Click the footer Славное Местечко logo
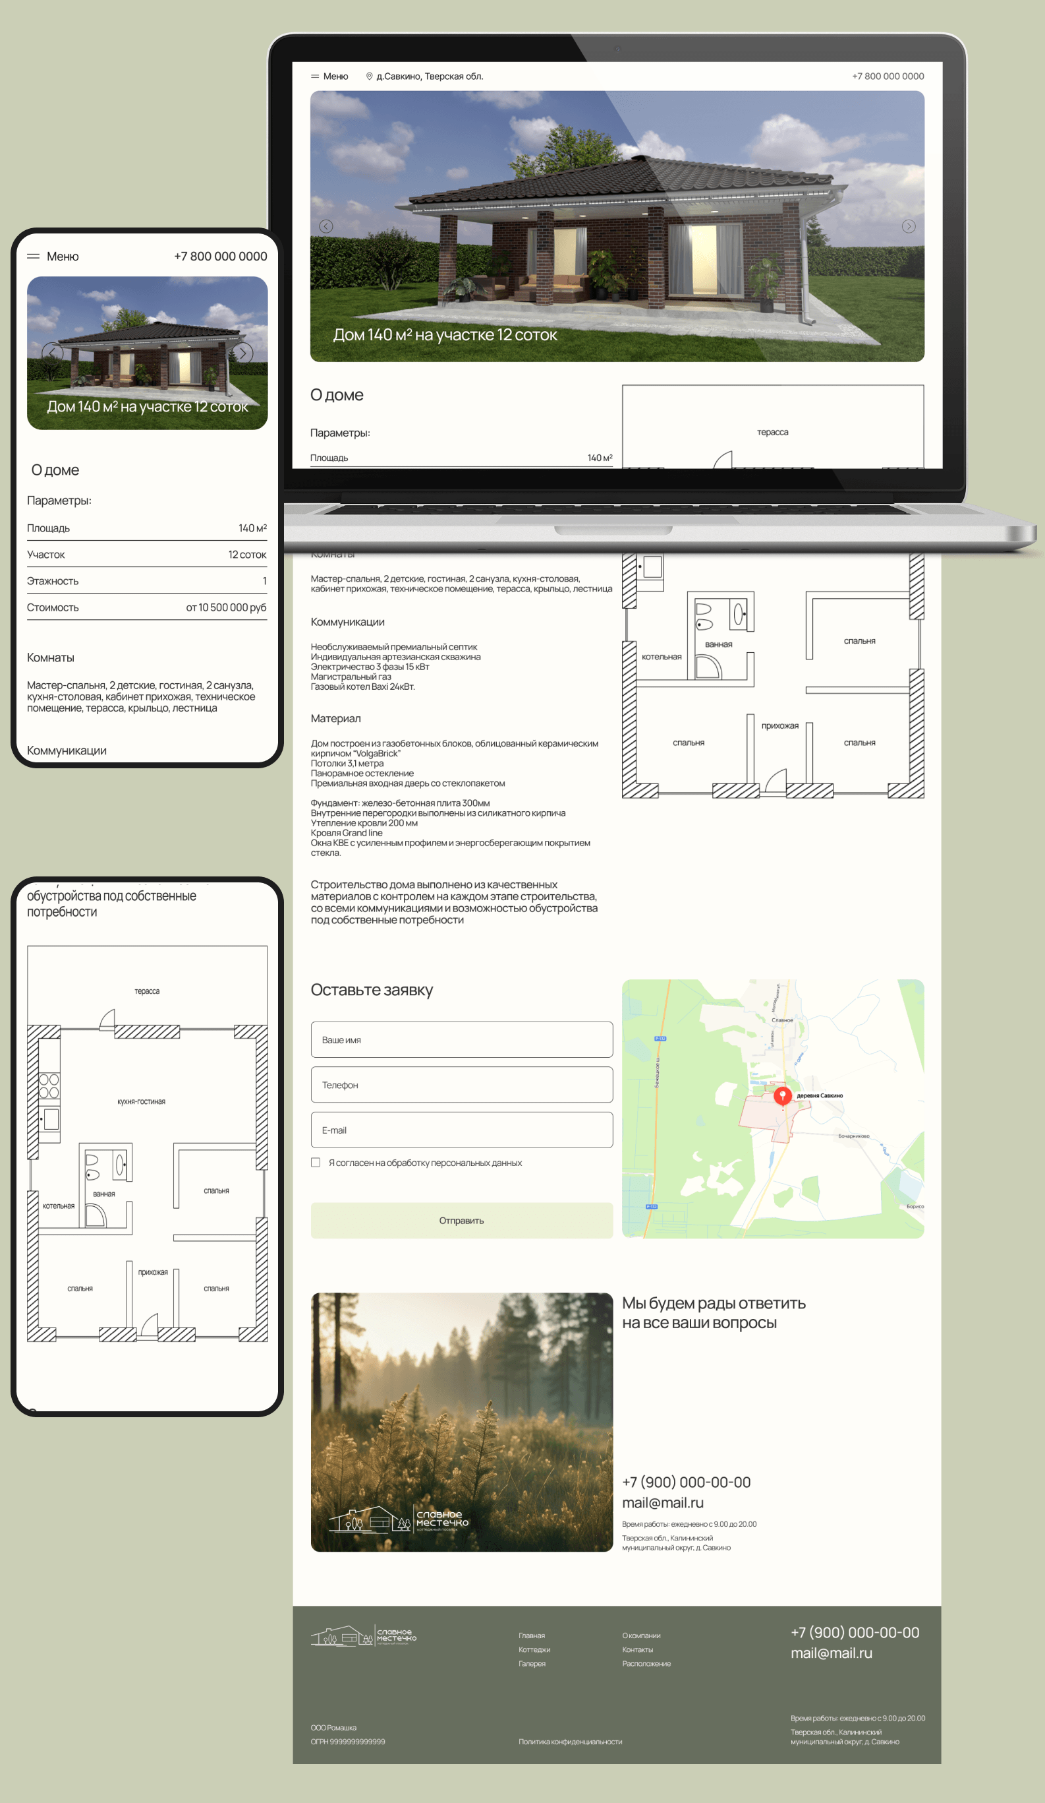The height and width of the screenshot is (1803, 1045). click(363, 1636)
